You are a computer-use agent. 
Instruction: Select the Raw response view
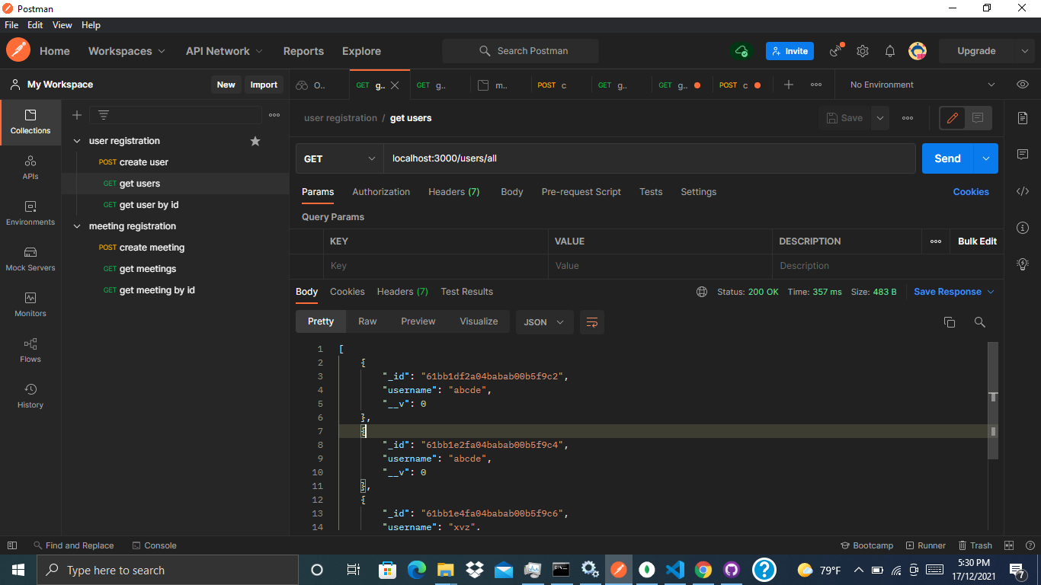(x=367, y=321)
